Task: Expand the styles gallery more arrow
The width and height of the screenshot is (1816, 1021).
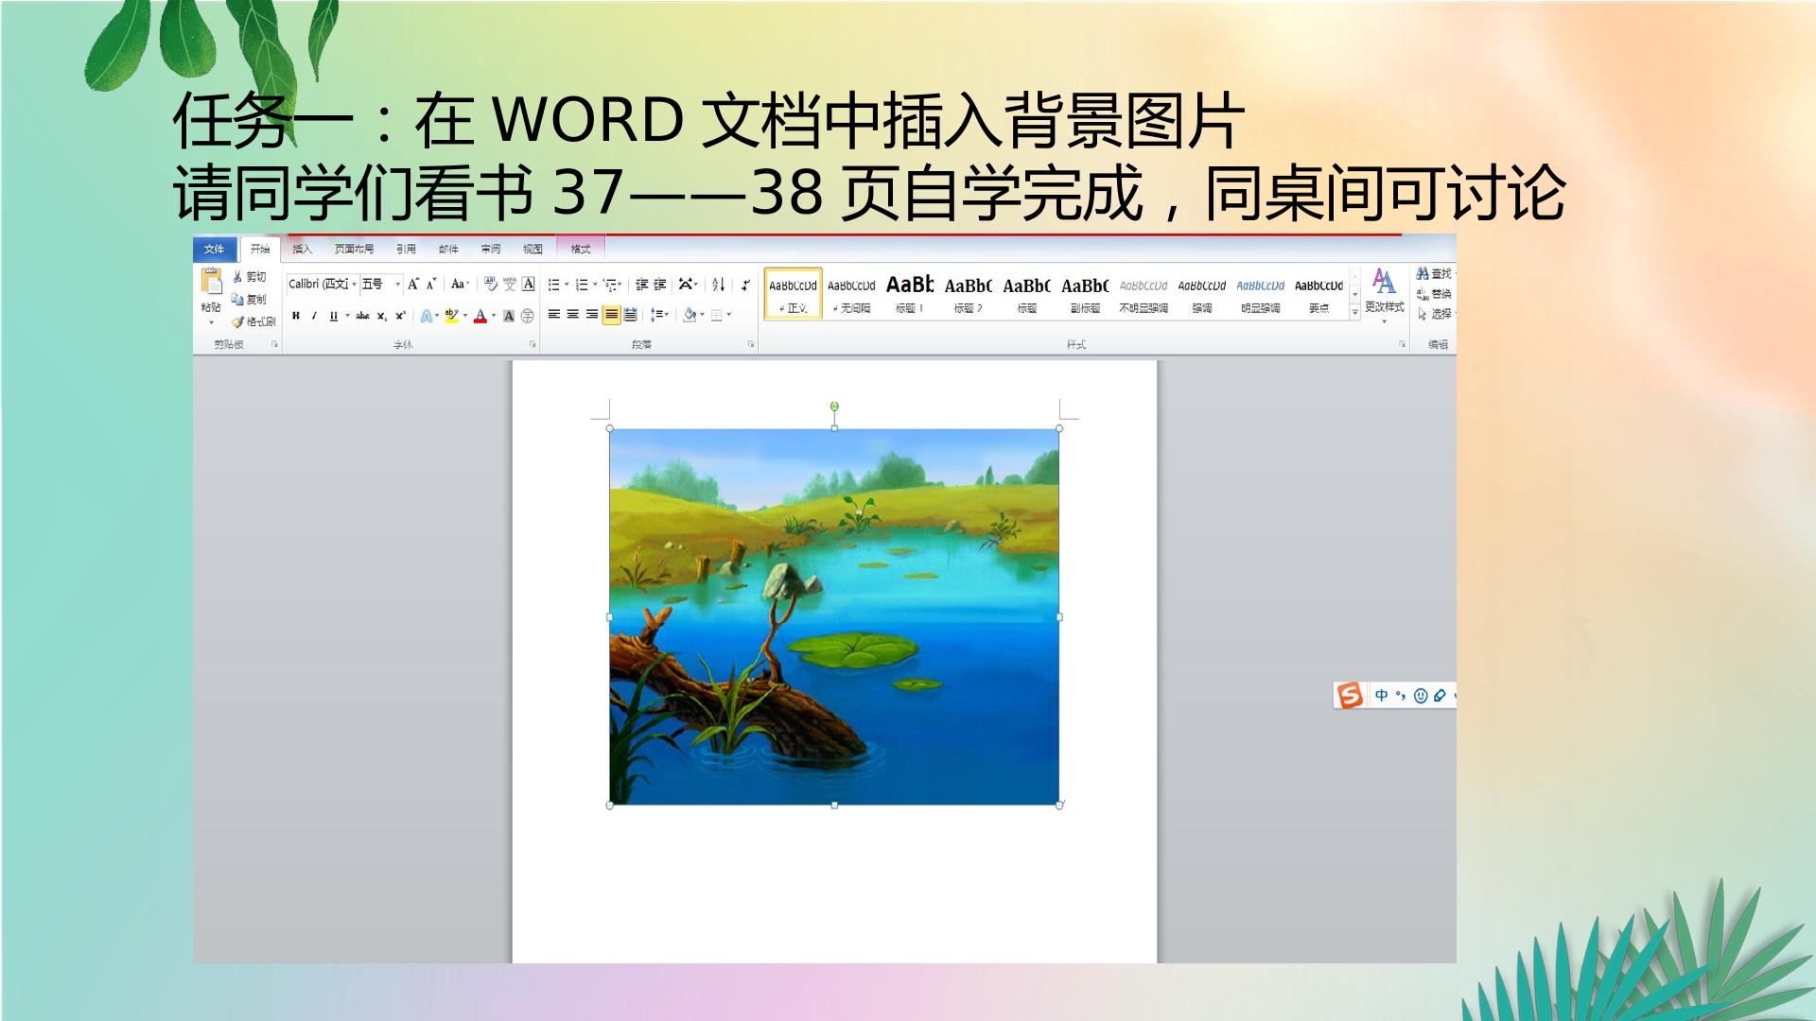Action: (x=1354, y=312)
